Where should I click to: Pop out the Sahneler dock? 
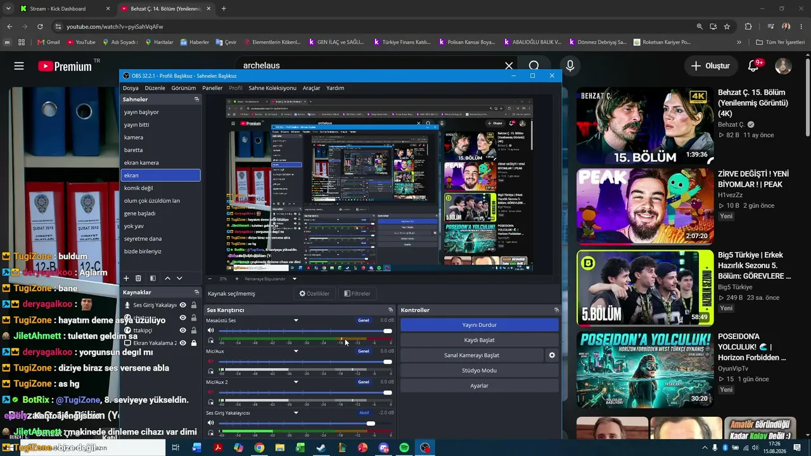(x=196, y=99)
